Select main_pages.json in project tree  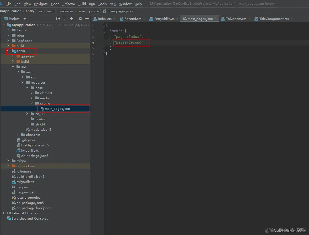[45, 109]
